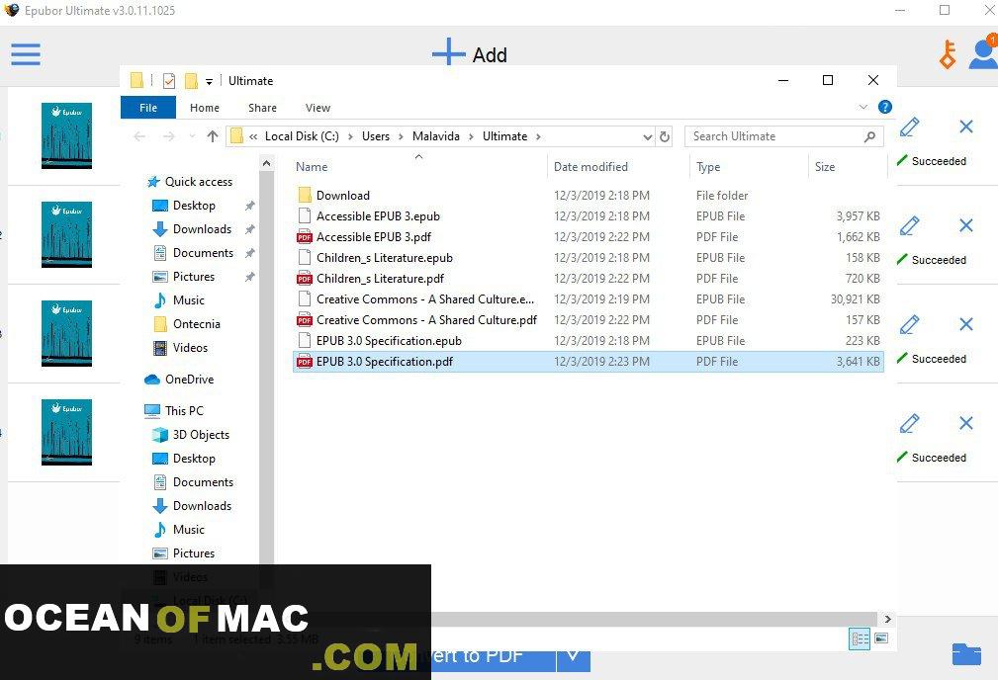Image resolution: width=998 pixels, height=680 pixels.
Task: Remove the first Succeeded book entry
Action: pyautogui.click(x=965, y=126)
